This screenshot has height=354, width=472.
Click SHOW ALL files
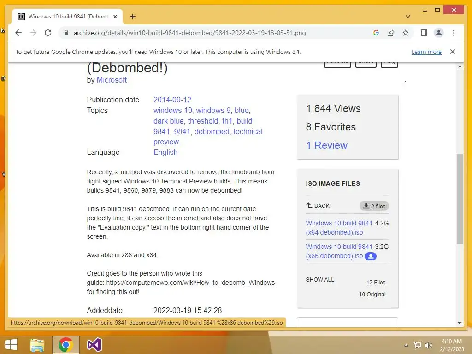tap(320, 280)
